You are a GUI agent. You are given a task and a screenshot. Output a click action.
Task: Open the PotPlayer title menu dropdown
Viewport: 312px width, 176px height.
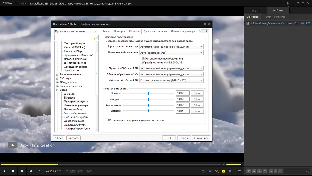coord(10,3)
